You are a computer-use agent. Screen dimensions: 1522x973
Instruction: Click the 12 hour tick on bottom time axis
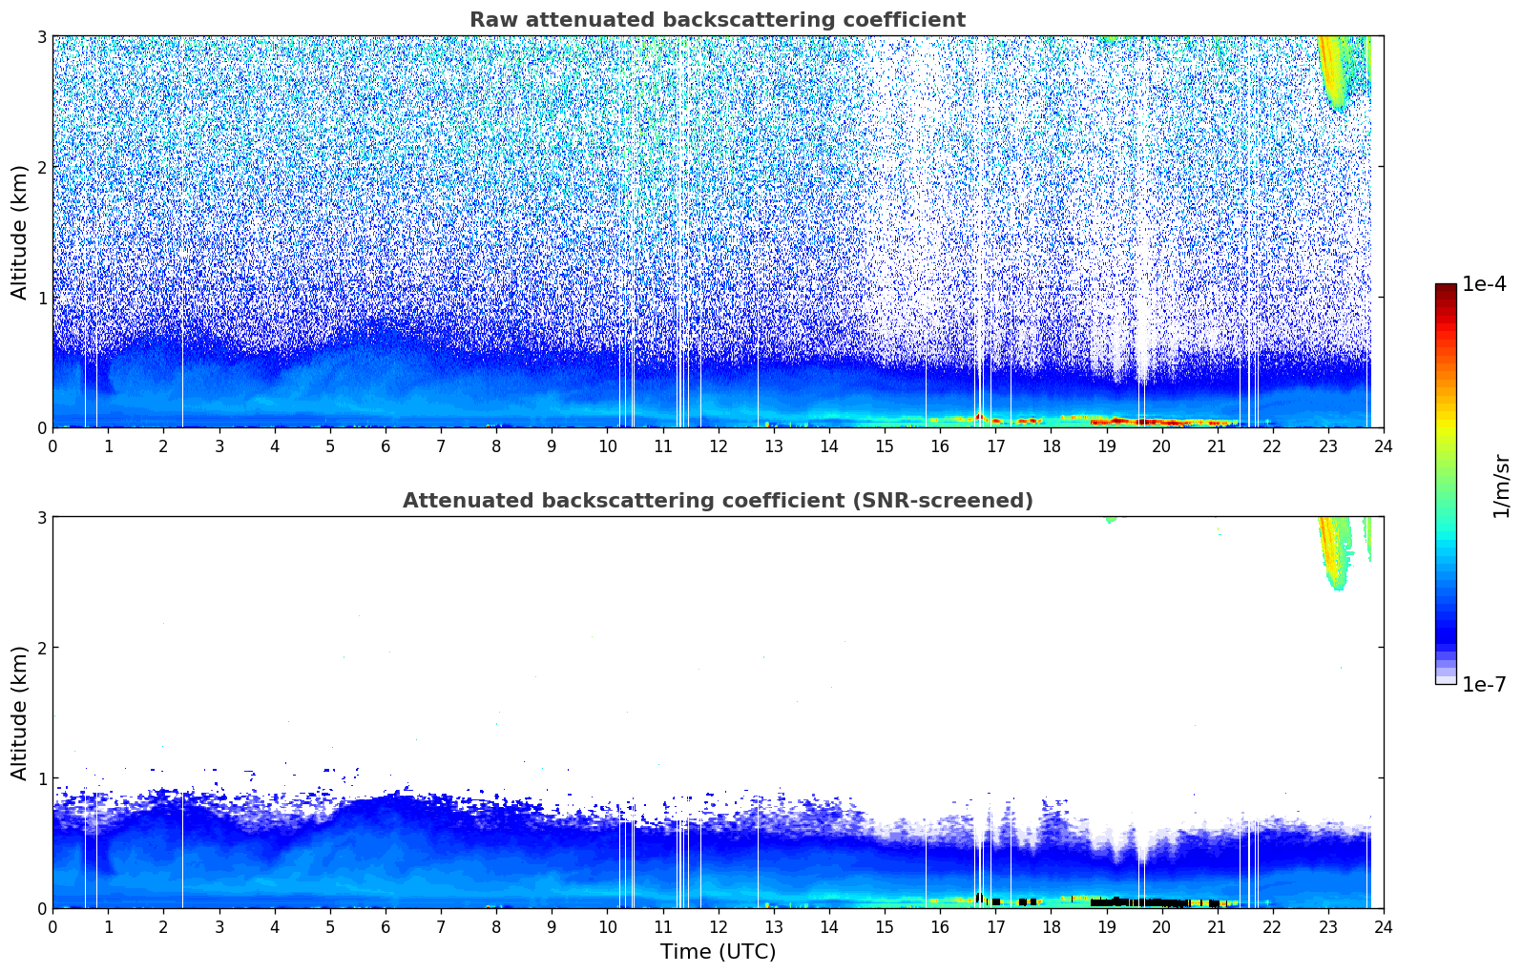[x=718, y=927]
